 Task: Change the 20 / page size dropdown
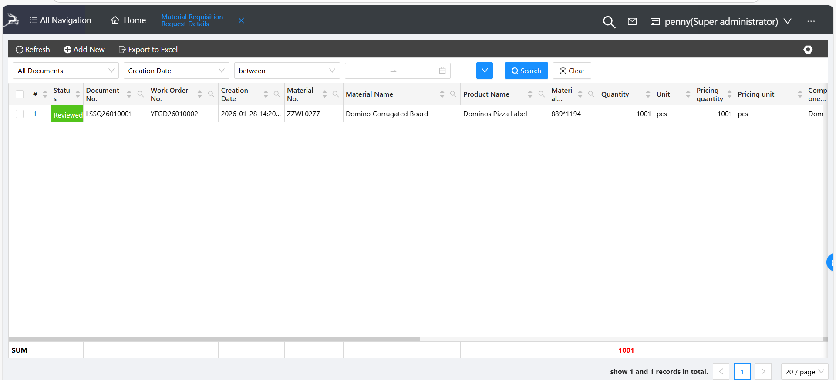click(x=804, y=372)
